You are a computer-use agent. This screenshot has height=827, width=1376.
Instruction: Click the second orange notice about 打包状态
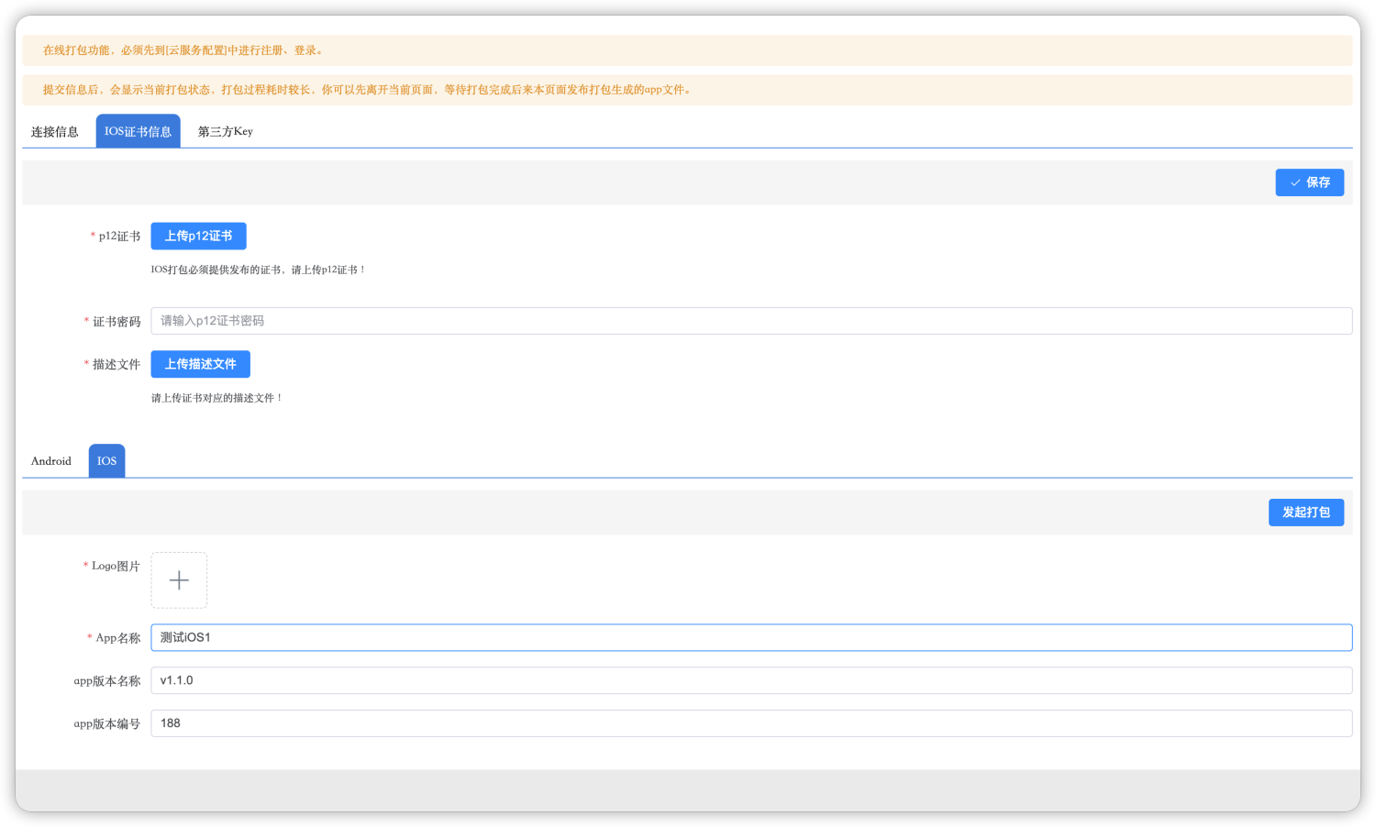click(367, 90)
